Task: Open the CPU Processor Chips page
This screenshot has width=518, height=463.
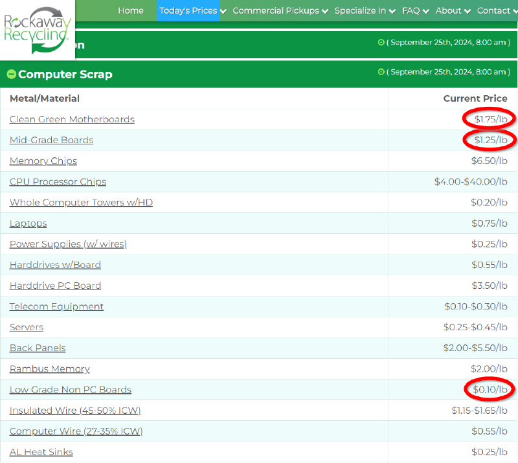Action: (58, 182)
